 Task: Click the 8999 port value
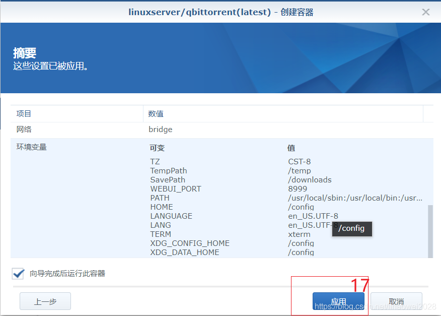click(298, 188)
